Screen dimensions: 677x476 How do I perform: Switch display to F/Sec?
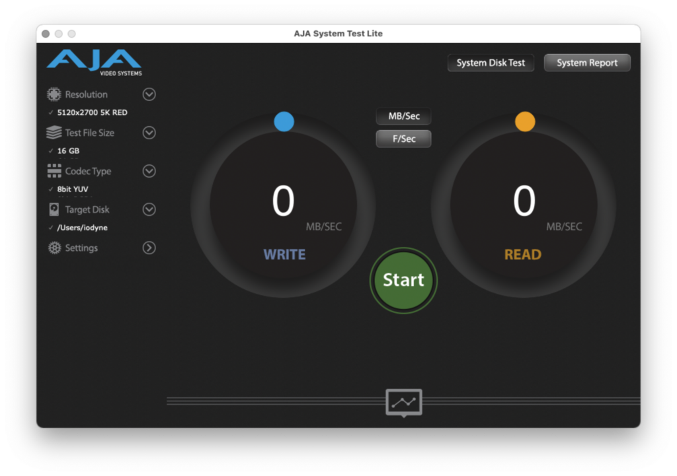click(x=403, y=139)
